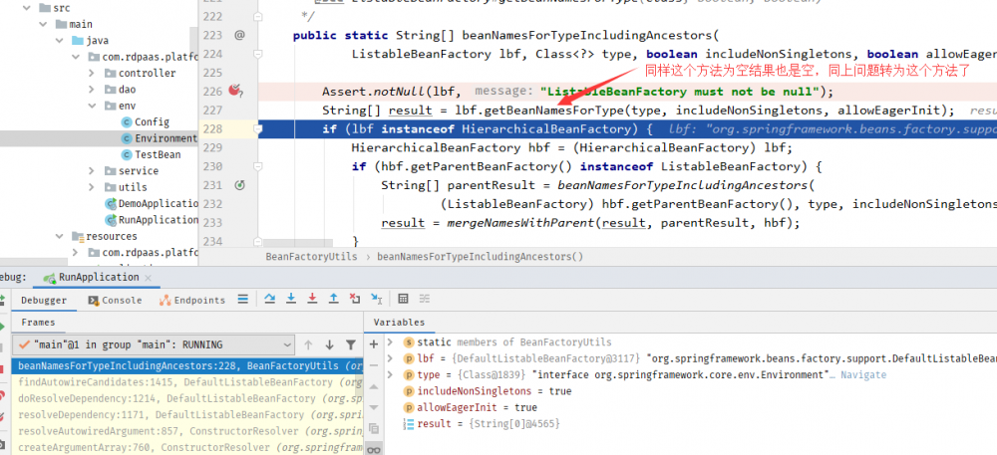Click the Show Execution Point lines icon

pyautogui.click(x=243, y=299)
